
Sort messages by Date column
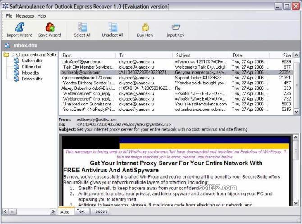pyautogui.click(x=249, y=55)
